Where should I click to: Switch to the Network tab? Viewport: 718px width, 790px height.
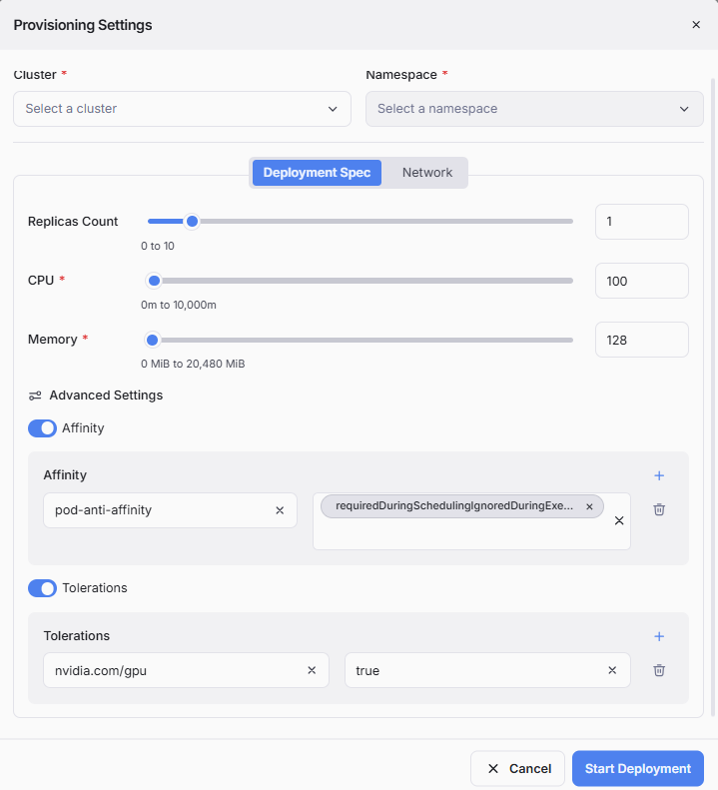point(427,173)
